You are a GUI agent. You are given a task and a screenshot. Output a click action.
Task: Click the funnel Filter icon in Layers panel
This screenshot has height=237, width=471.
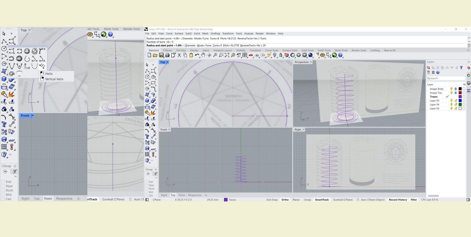pyautogui.click(x=461, y=68)
